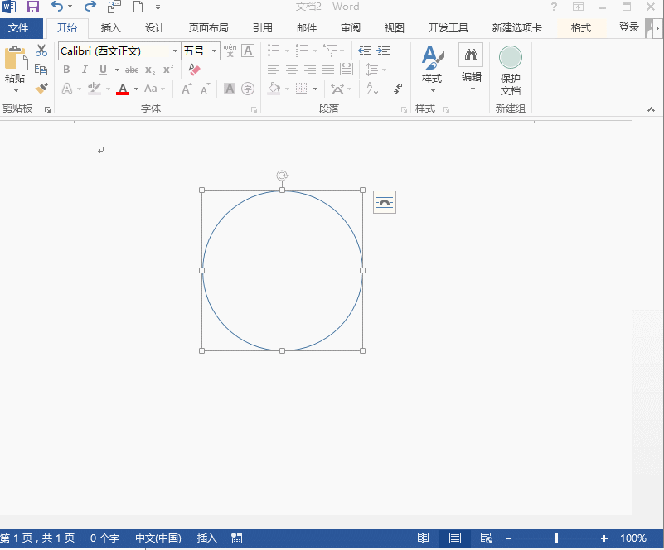The image size is (664, 550).
Task: Open 样式 styles gallery
Action: click(x=433, y=70)
